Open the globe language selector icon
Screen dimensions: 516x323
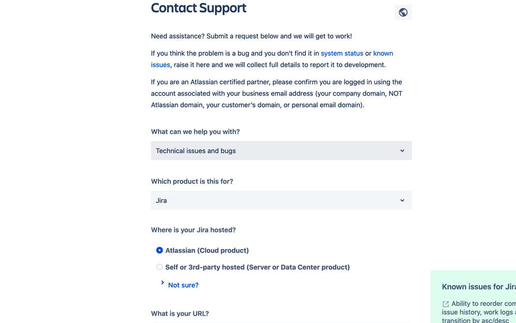pos(403,12)
